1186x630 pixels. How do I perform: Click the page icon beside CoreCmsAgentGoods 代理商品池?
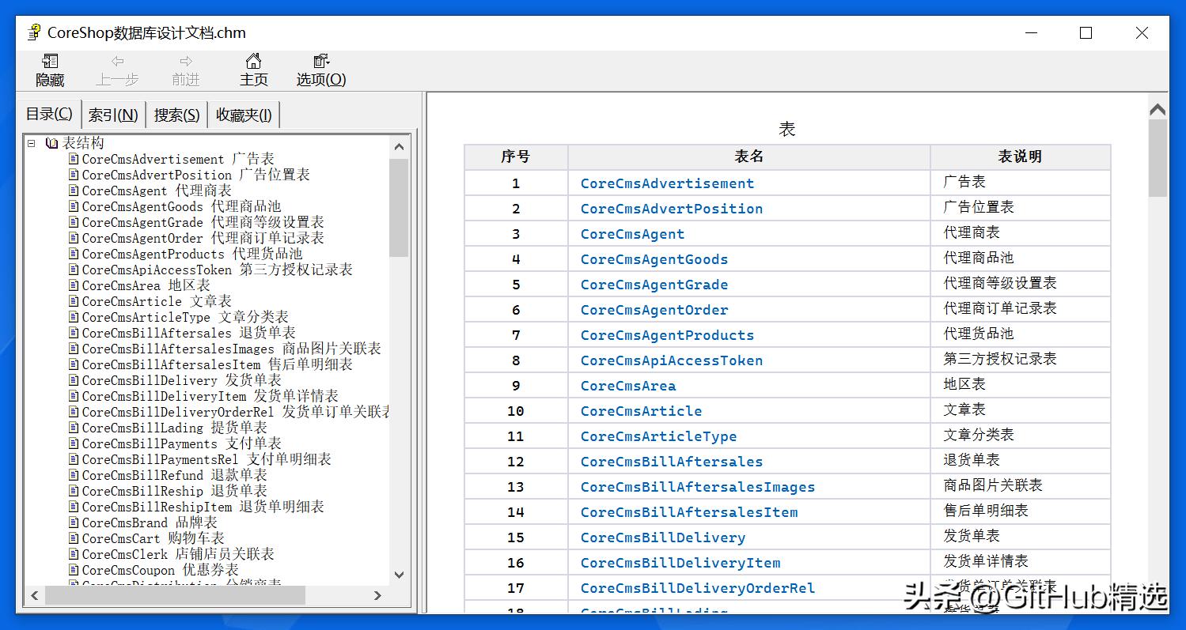click(x=74, y=206)
